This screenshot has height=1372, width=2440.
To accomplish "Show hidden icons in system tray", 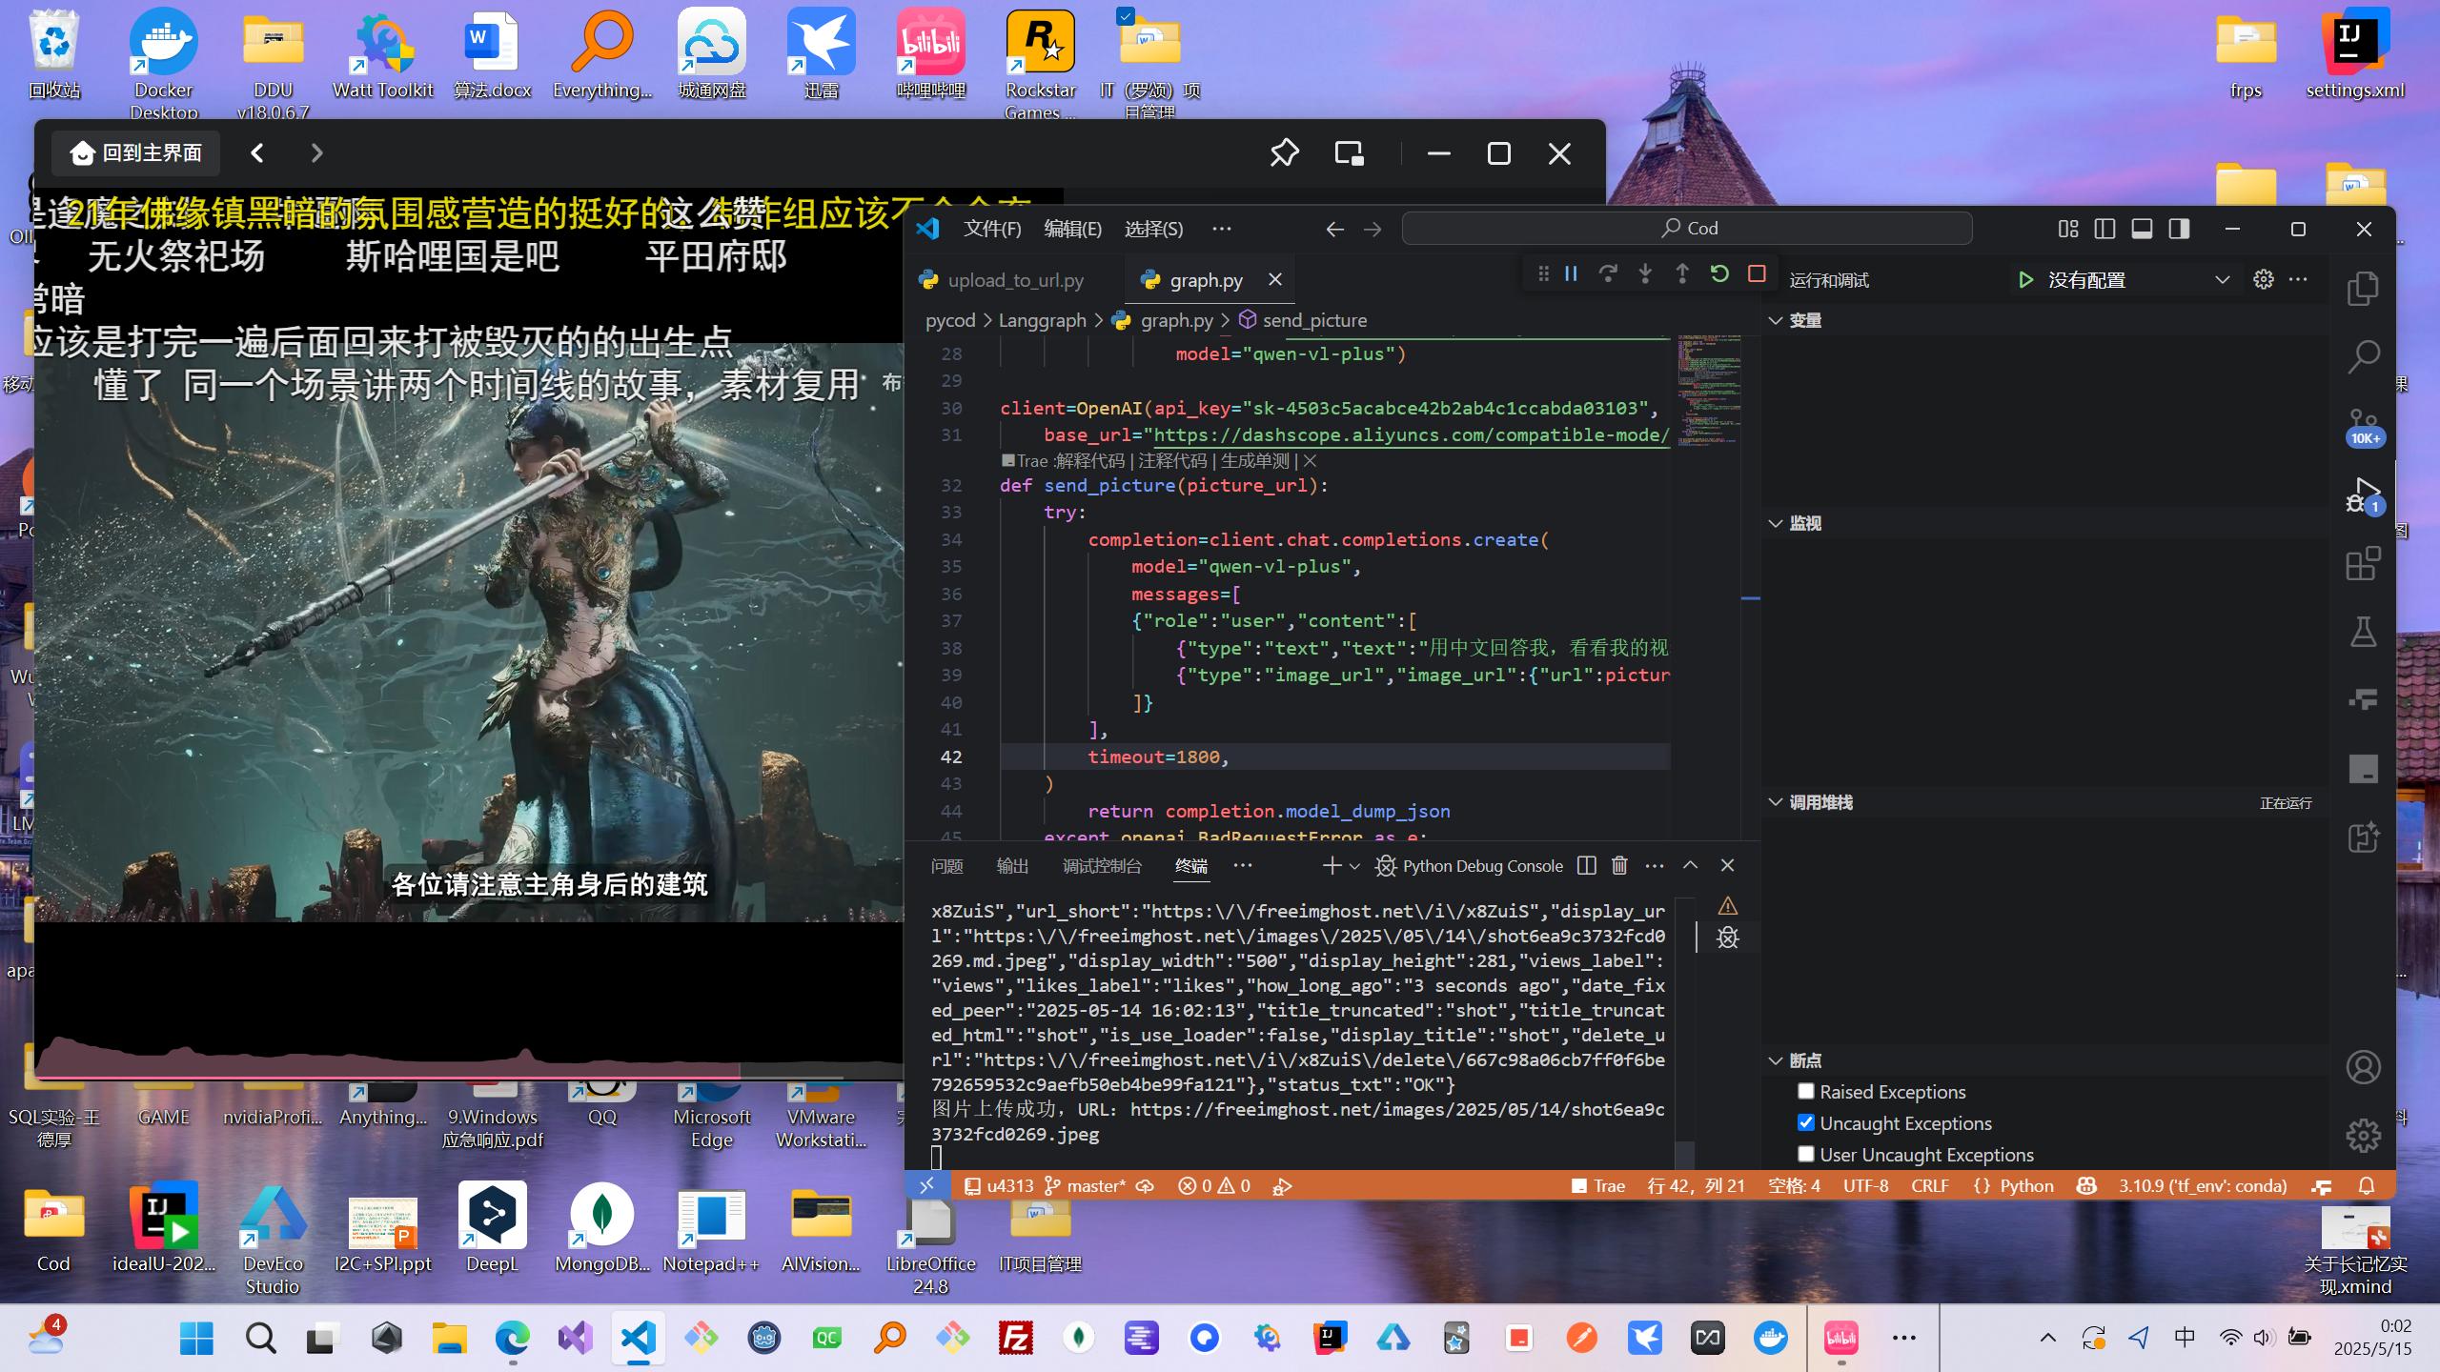I will point(2047,1338).
